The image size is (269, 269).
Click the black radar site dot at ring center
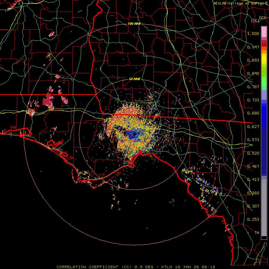(x=135, y=134)
